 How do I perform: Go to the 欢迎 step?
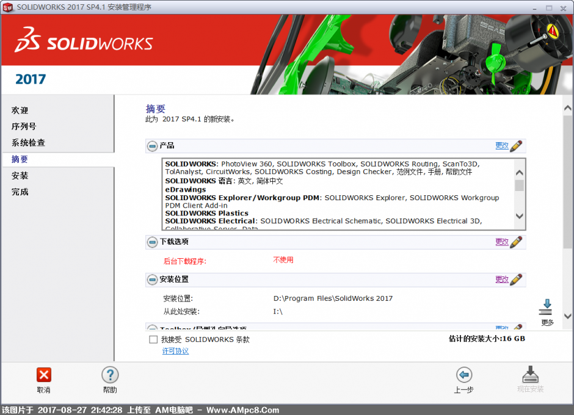(20, 110)
